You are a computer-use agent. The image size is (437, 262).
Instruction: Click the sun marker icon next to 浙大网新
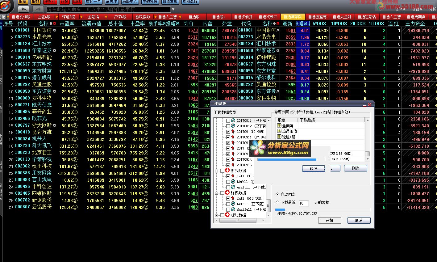coord(55,125)
